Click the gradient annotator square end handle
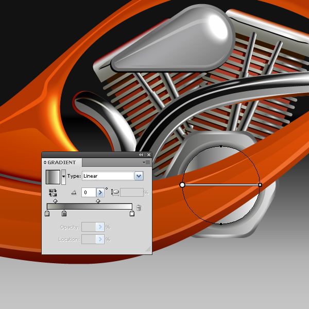 (260, 185)
